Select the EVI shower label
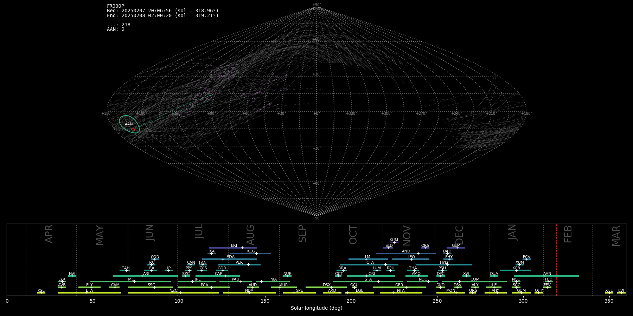Viewport: 633px width, 316px height. click(621, 290)
